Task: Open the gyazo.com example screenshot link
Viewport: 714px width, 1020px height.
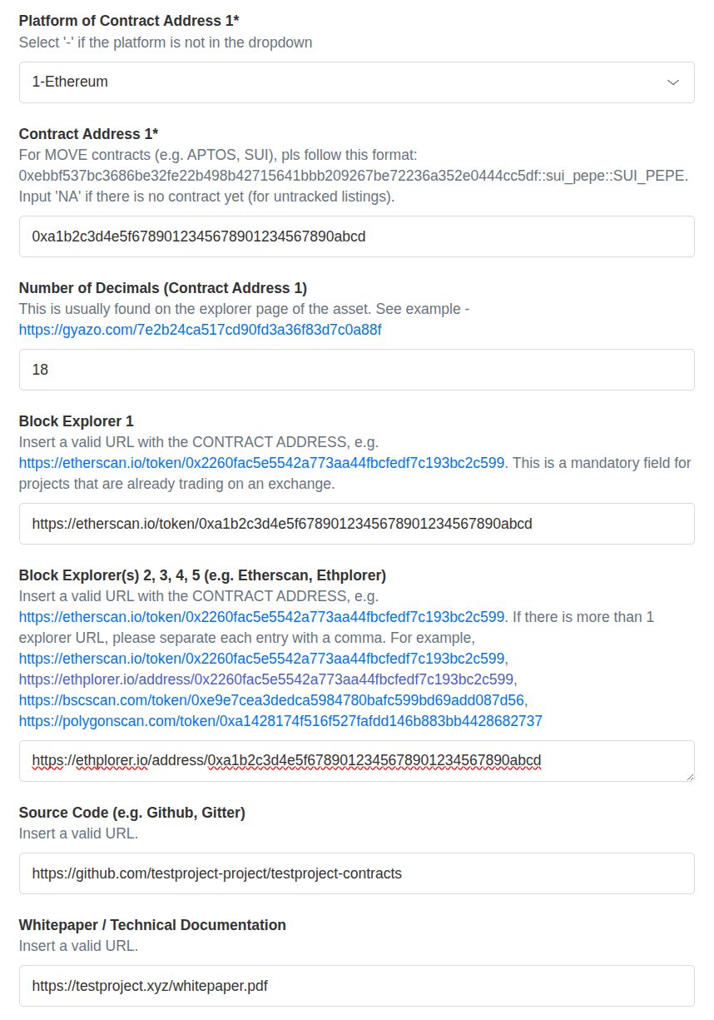Action: (200, 330)
